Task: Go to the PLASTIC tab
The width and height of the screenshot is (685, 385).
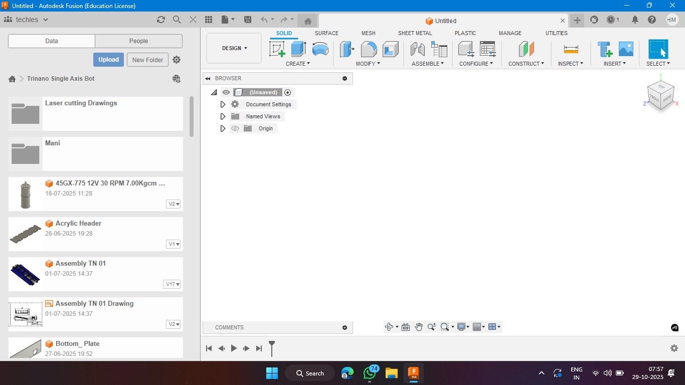Action: (465, 33)
